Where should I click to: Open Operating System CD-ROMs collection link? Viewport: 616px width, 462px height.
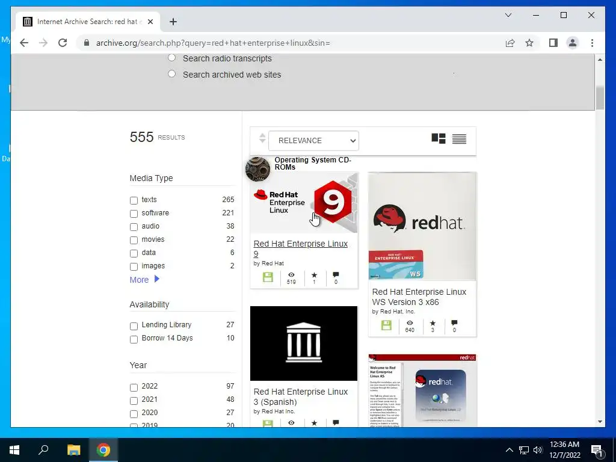click(x=313, y=163)
